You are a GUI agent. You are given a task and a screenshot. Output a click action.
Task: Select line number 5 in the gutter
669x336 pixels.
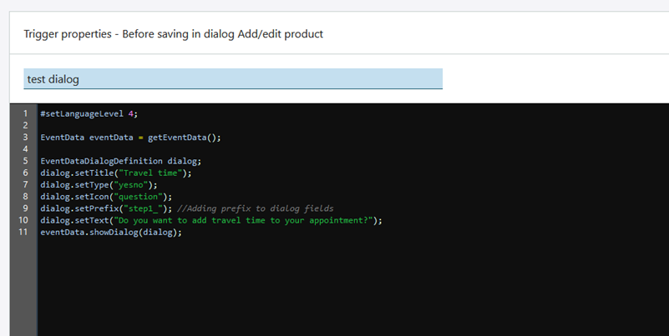(x=25, y=161)
